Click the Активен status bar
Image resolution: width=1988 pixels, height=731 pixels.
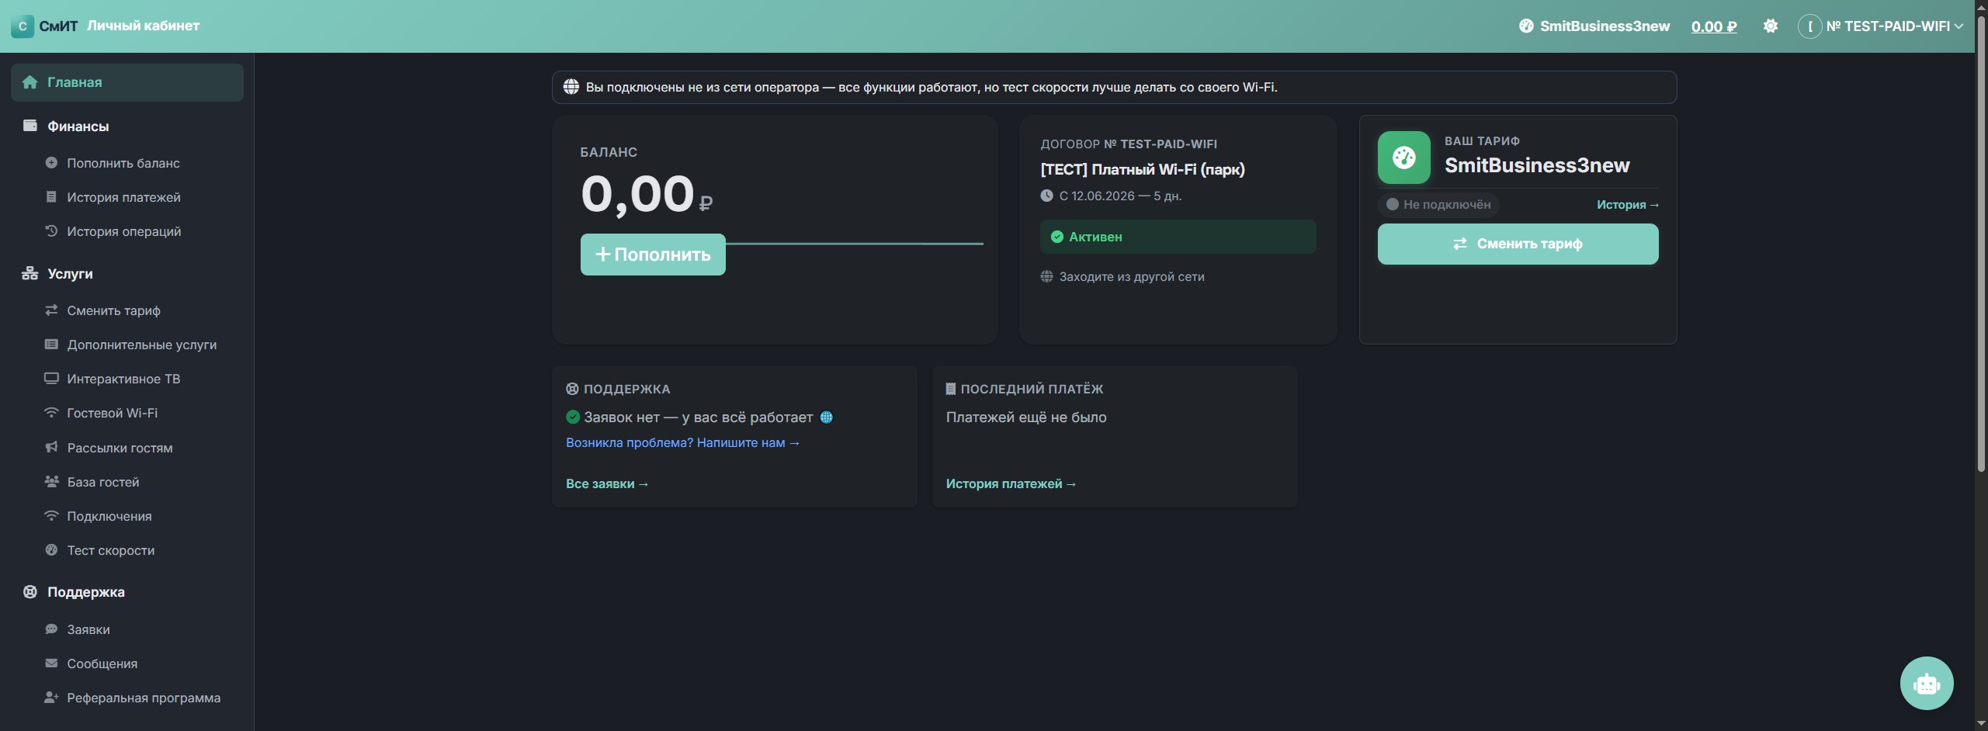pos(1178,237)
